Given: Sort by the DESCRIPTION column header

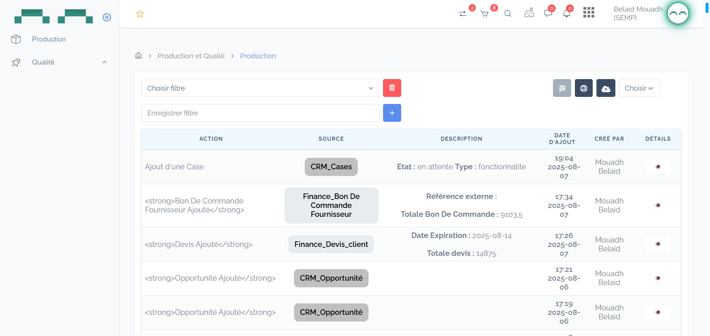Looking at the screenshot, I should pyautogui.click(x=461, y=139).
